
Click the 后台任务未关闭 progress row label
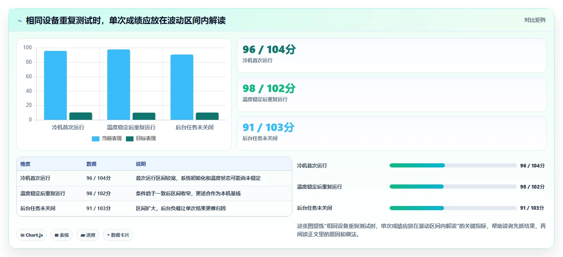314,208
